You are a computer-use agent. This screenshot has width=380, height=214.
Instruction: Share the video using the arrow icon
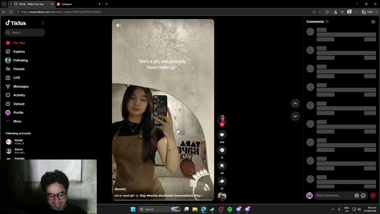pos(222,181)
